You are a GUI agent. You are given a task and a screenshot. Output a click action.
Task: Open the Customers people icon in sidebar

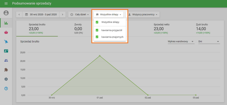click(x=6, y=61)
